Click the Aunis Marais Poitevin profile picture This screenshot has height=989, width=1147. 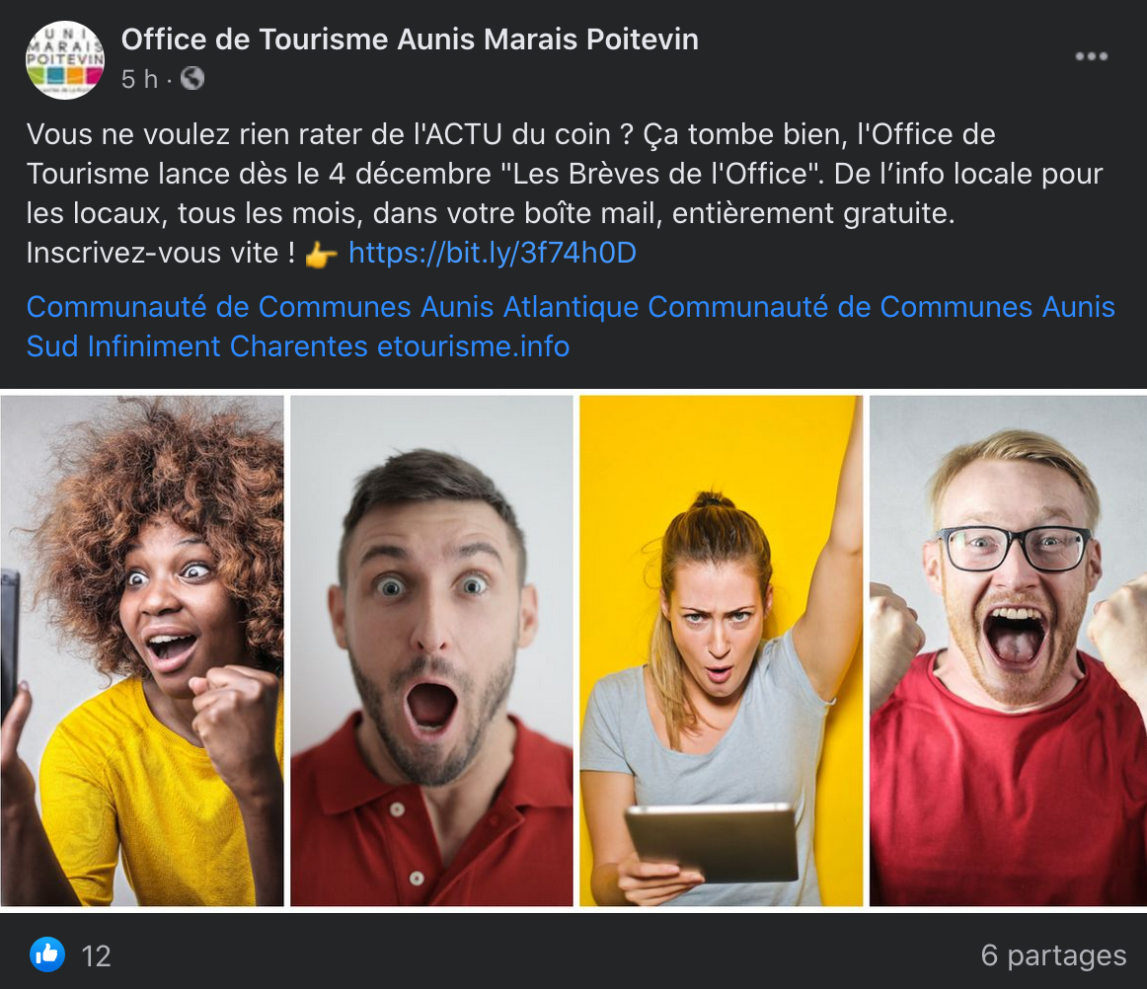click(65, 60)
